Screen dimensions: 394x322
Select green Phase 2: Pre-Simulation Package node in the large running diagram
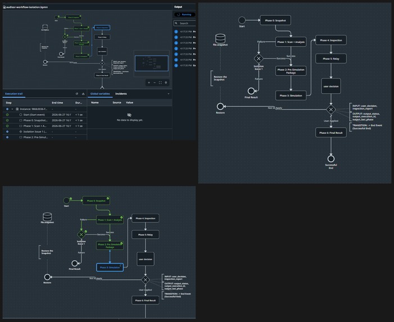tap(110, 246)
